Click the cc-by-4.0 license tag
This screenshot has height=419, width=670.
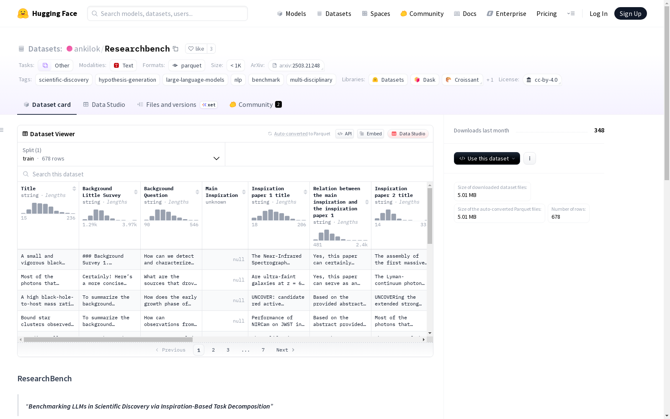click(542, 80)
